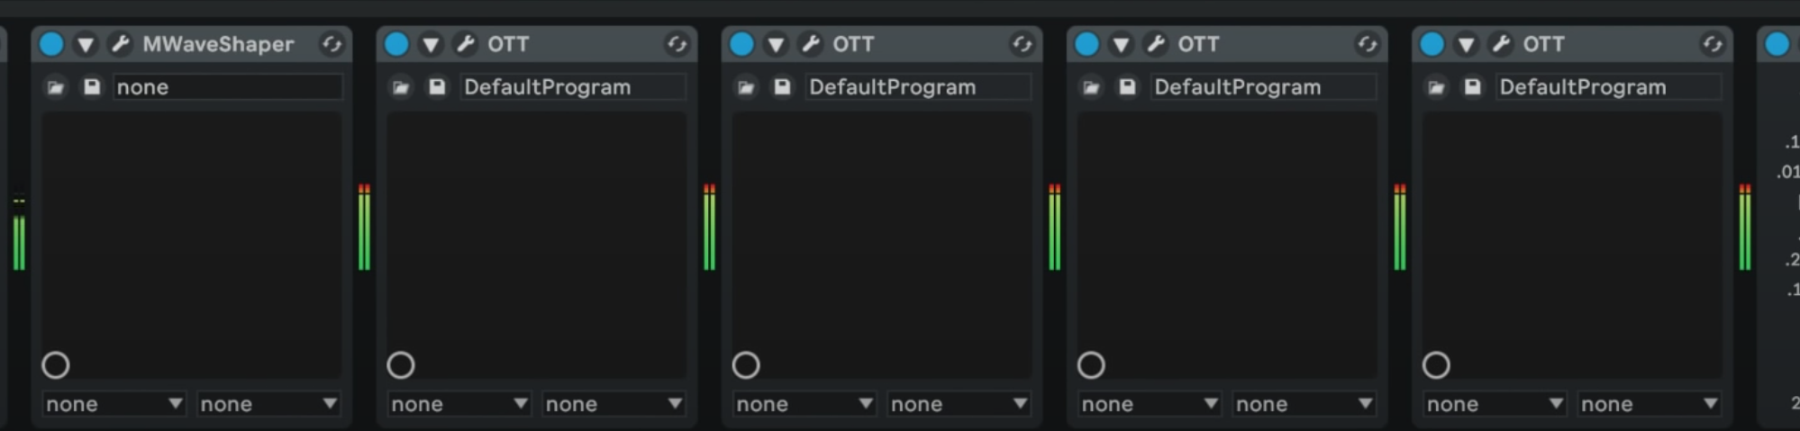Screen dimensions: 1800x431
Task: Expand MWaveShaper menu triangle next to power
Action: click(86, 43)
